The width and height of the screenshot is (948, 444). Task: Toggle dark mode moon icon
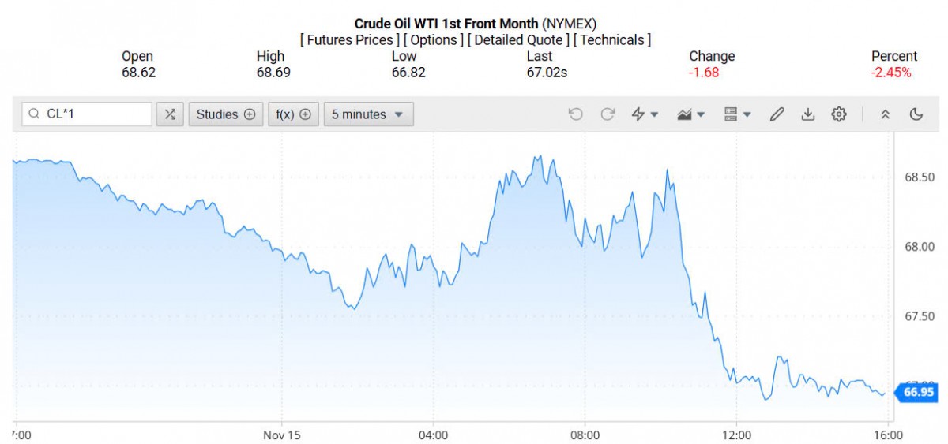pos(916,114)
